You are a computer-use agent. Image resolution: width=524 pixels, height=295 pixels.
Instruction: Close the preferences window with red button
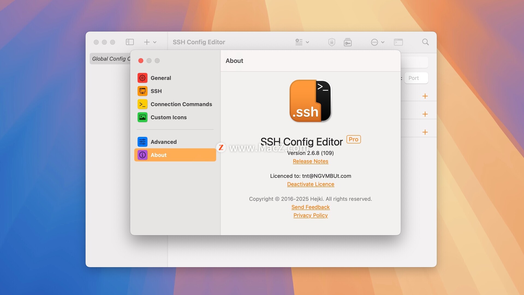pos(141,61)
